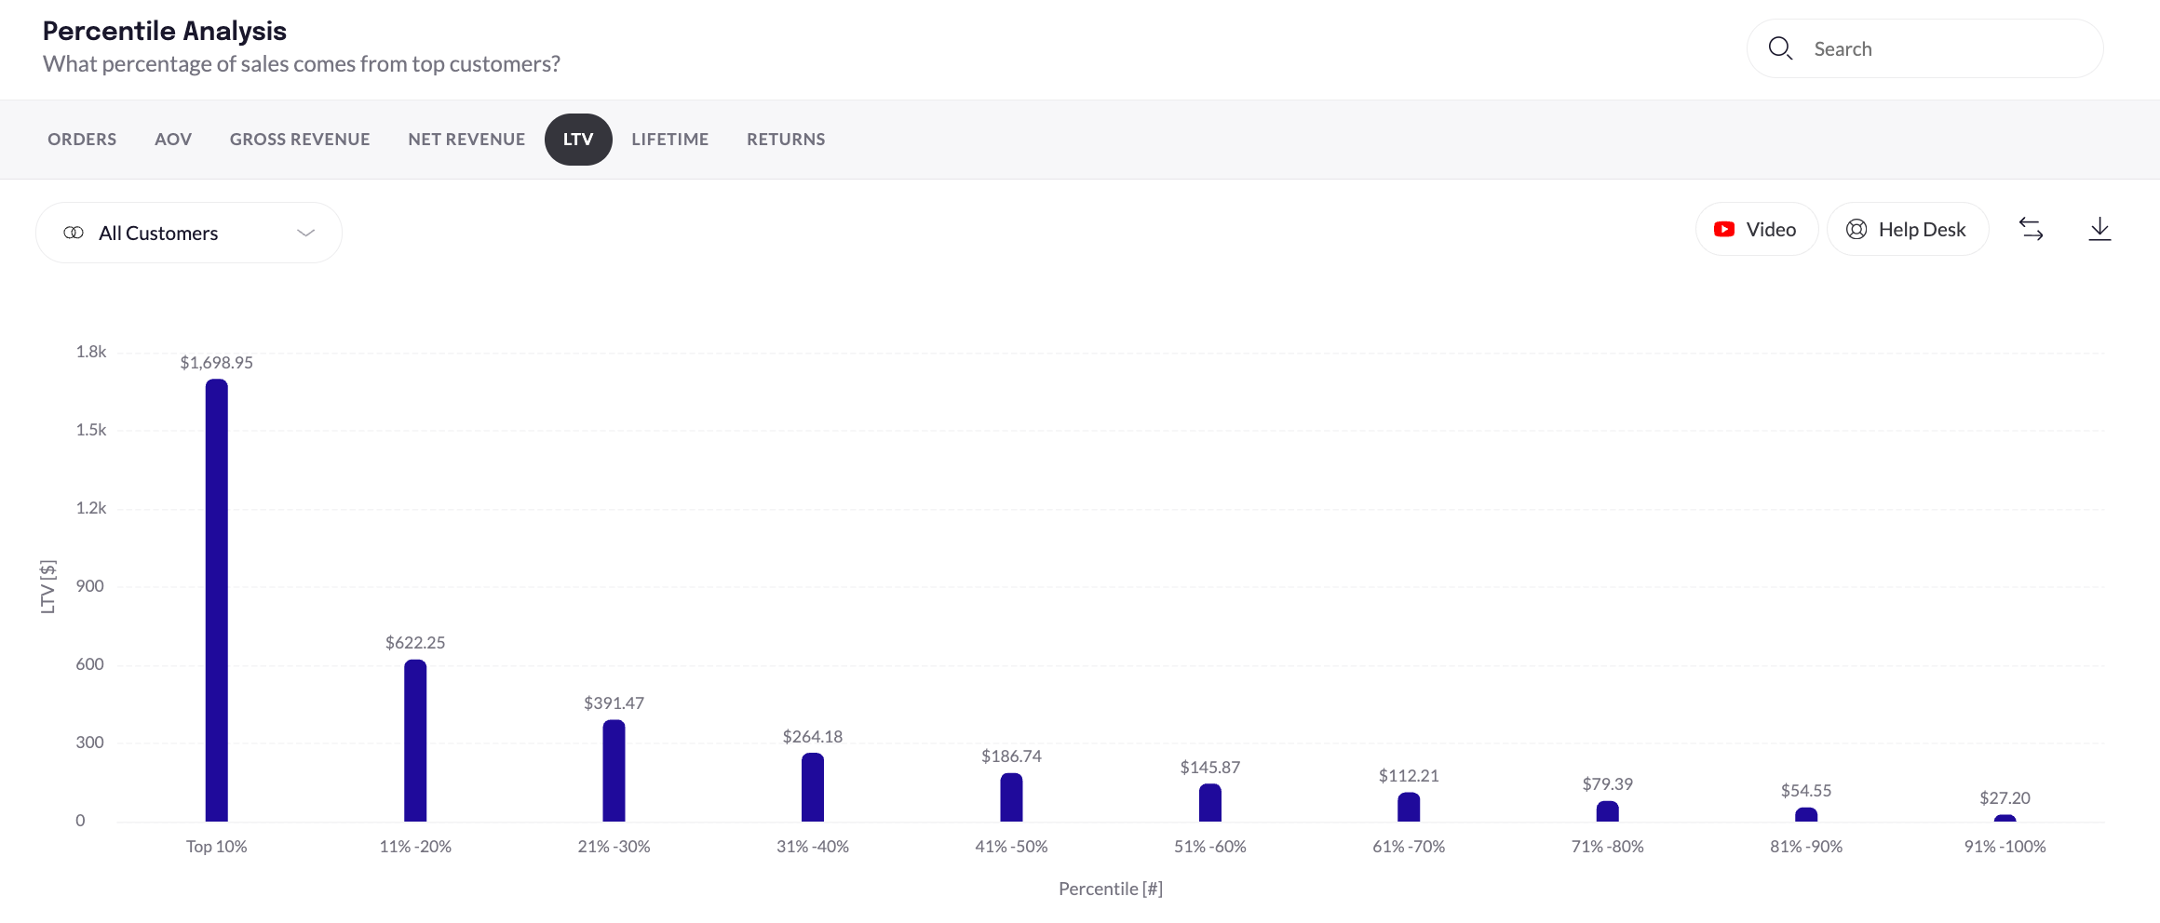2160x923 pixels.
Task: Click the chart export download icon top right
Action: [x=2100, y=229]
